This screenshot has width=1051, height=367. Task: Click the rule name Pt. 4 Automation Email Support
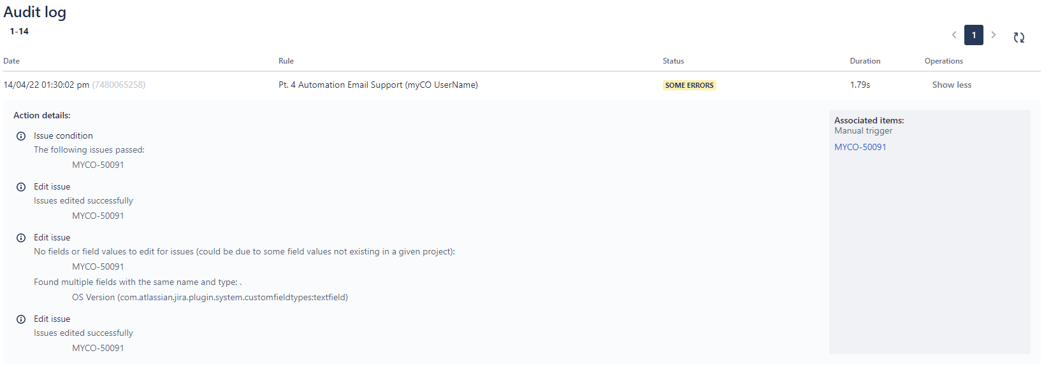378,85
